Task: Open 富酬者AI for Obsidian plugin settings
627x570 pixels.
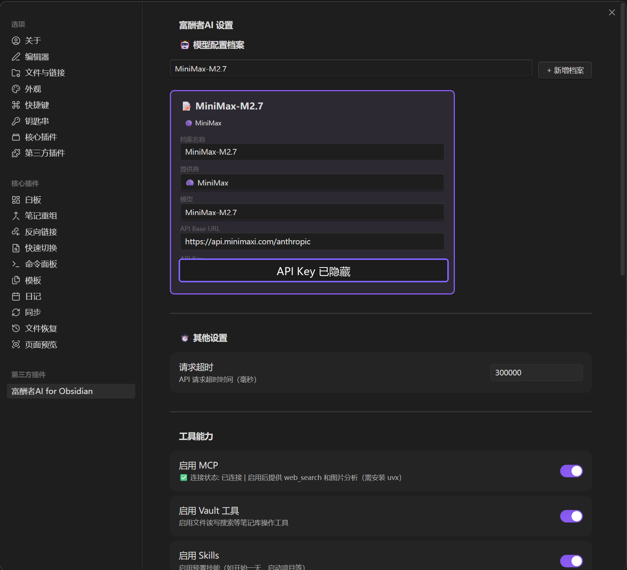Action: 71,391
